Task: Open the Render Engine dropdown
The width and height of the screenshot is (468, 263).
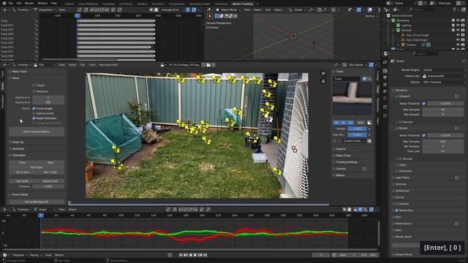Action: tap(443, 70)
